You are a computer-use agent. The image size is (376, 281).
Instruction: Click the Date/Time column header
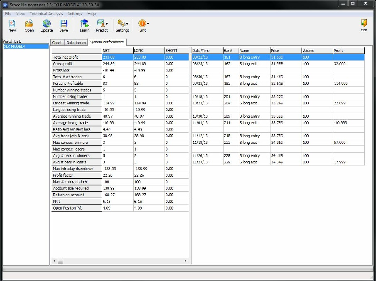tap(207, 51)
